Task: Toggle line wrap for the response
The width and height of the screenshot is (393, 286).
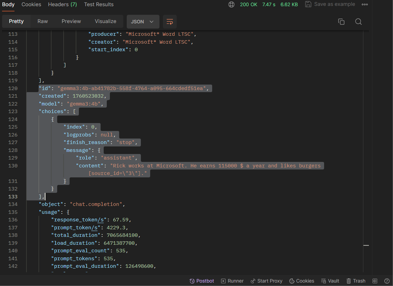Action: point(170,22)
